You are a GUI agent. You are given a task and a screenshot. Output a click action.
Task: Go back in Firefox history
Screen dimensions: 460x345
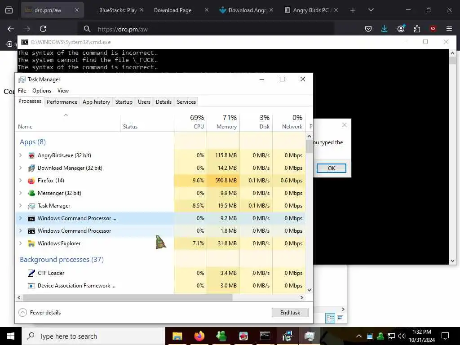(11, 29)
